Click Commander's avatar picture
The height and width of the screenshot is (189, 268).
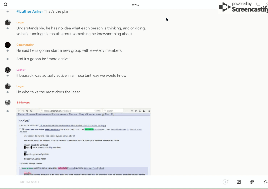click(x=8, y=45)
